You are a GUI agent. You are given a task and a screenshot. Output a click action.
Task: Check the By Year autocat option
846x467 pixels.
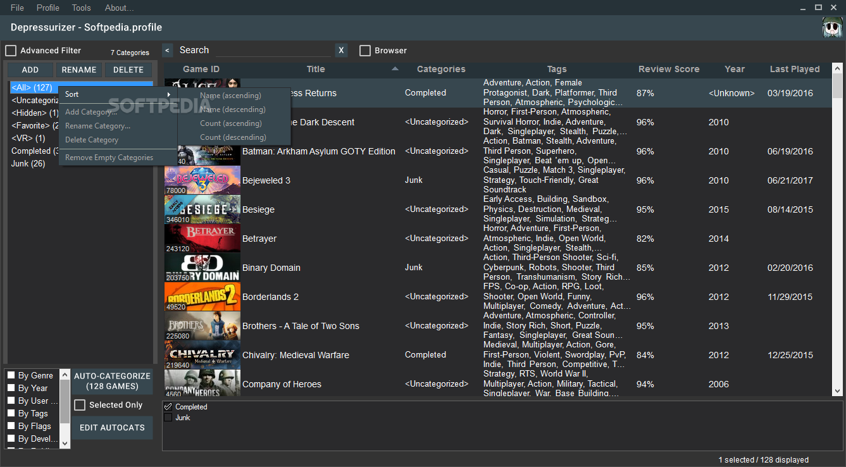pyautogui.click(x=11, y=388)
